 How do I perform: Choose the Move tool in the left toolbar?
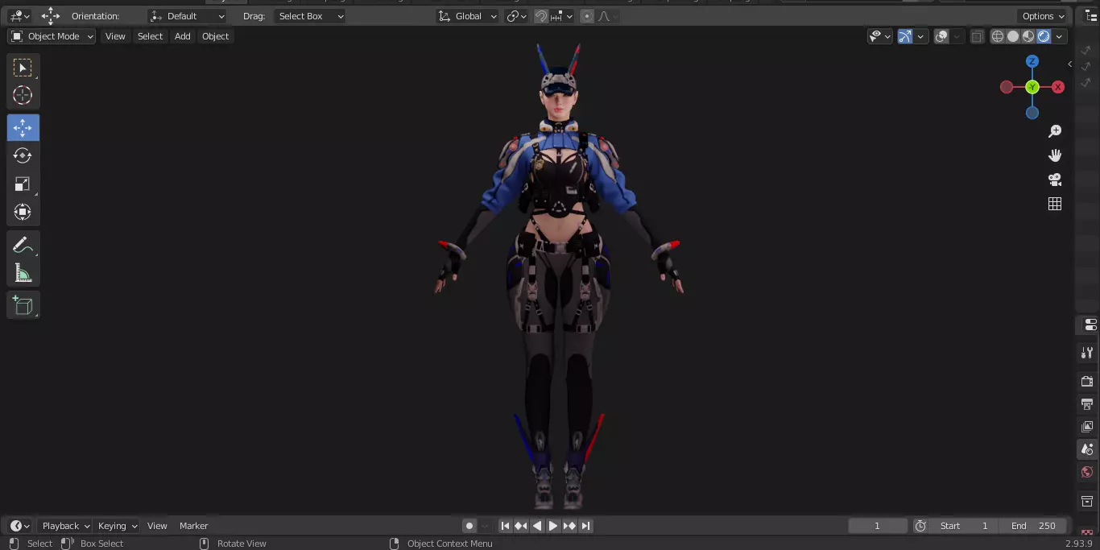23,127
